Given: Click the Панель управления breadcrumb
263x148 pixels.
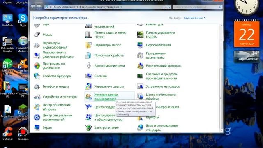Looking at the screenshot, I should coord(64,7).
